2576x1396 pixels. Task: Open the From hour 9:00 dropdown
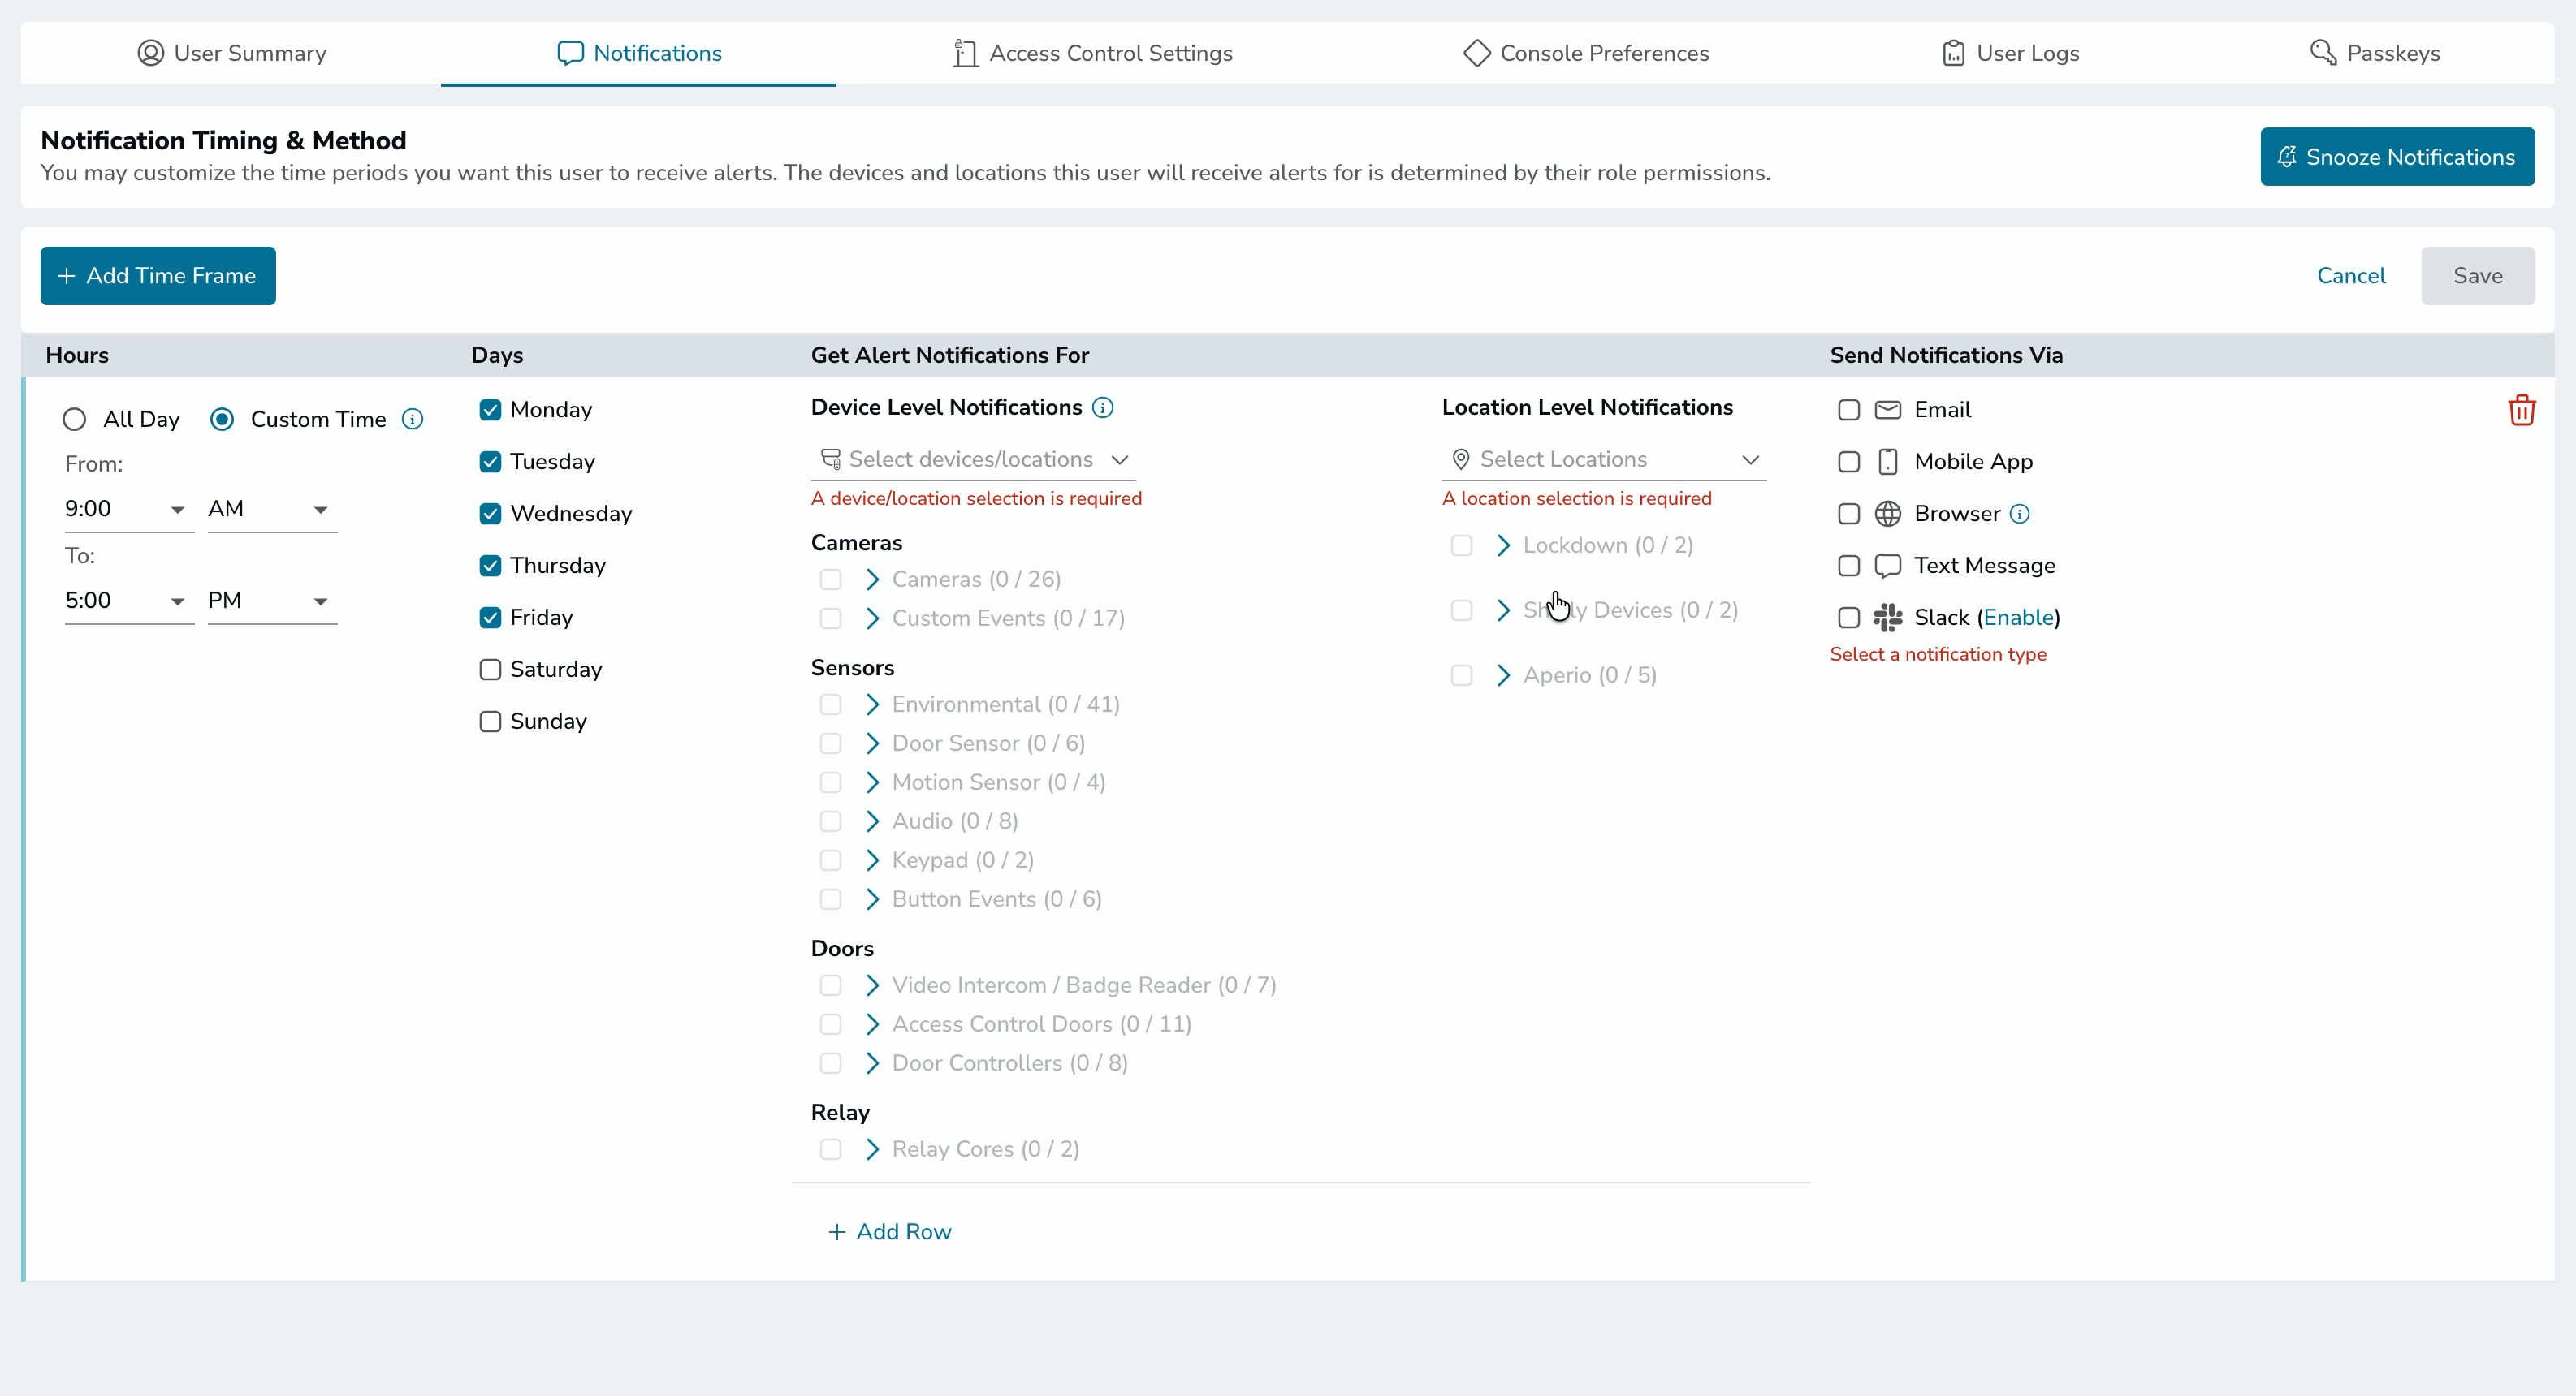point(129,510)
